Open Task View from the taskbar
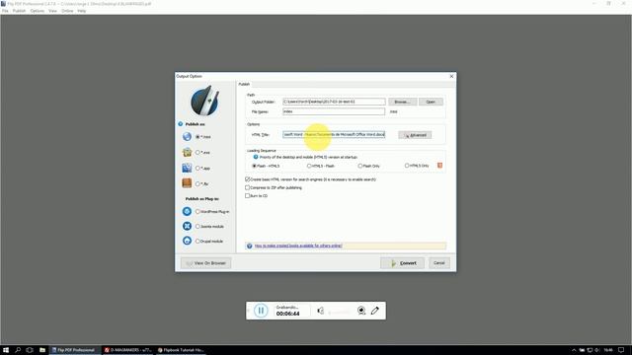This screenshot has width=632, height=355. (30, 350)
